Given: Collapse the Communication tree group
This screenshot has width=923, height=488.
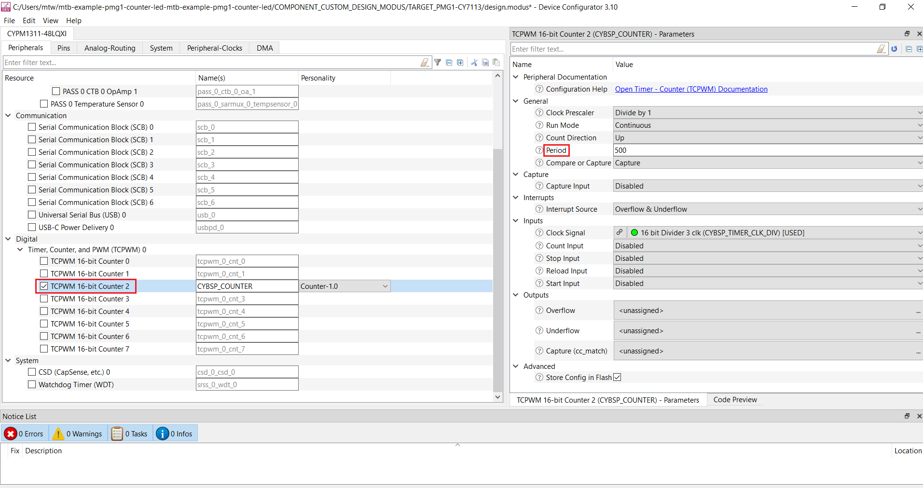Looking at the screenshot, I should 8,116.
